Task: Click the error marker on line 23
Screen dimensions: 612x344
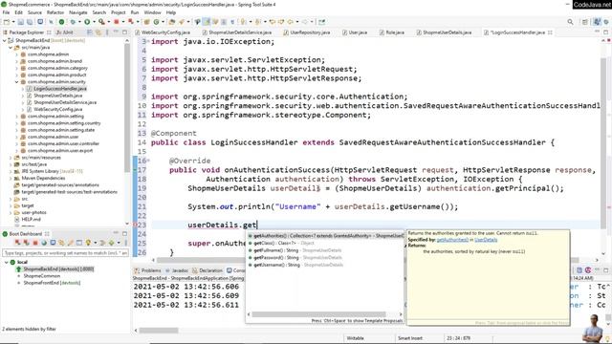Action: 135,226
